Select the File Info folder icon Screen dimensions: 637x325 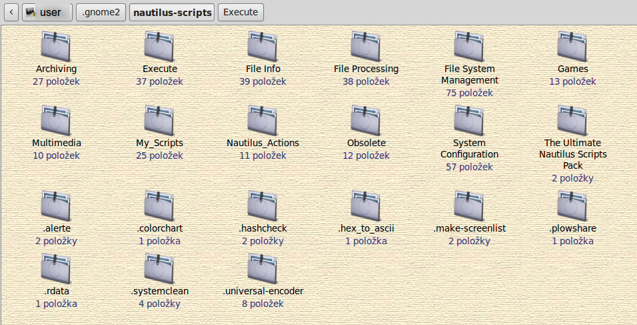pyautogui.click(x=263, y=46)
